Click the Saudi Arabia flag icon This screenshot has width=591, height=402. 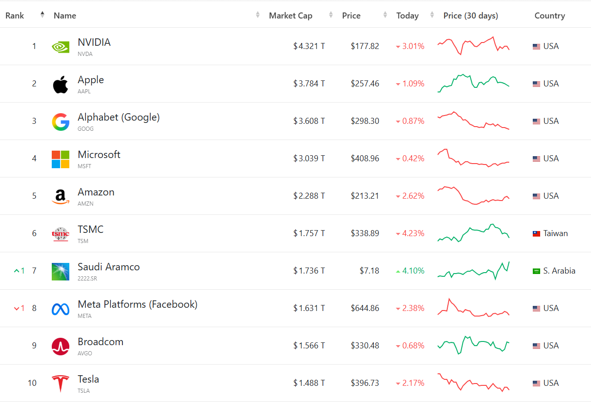point(536,271)
